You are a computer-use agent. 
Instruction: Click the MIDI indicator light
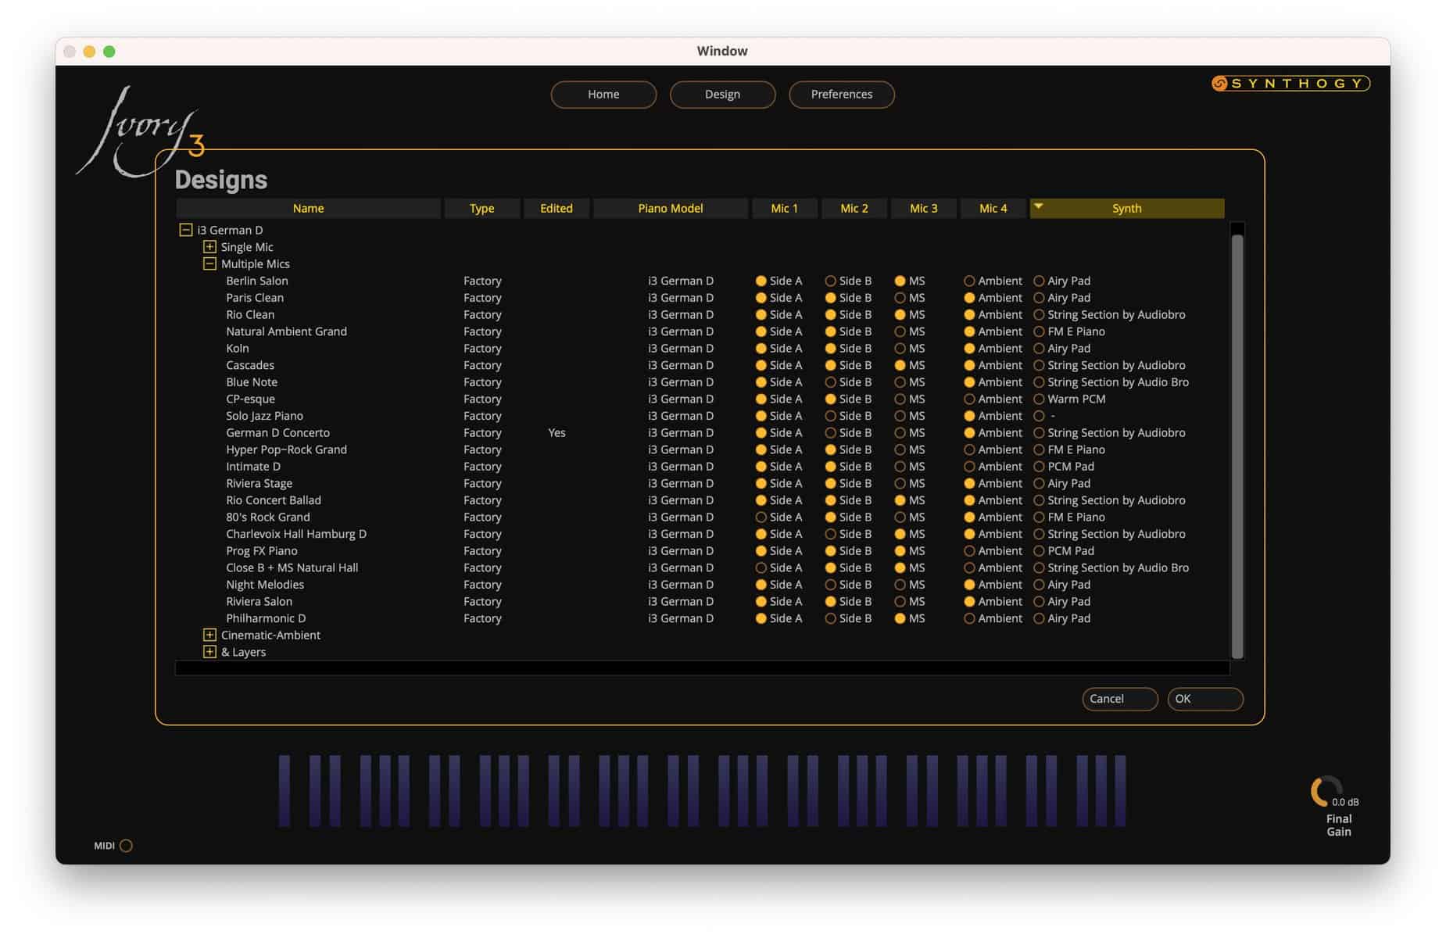click(x=127, y=846)
